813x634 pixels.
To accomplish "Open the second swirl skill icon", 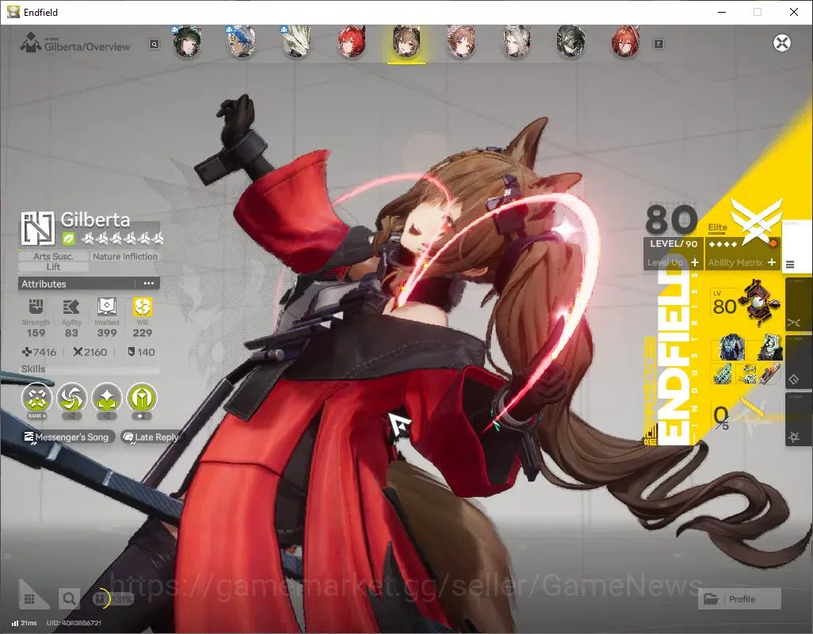I will click(x=71, y=399).
